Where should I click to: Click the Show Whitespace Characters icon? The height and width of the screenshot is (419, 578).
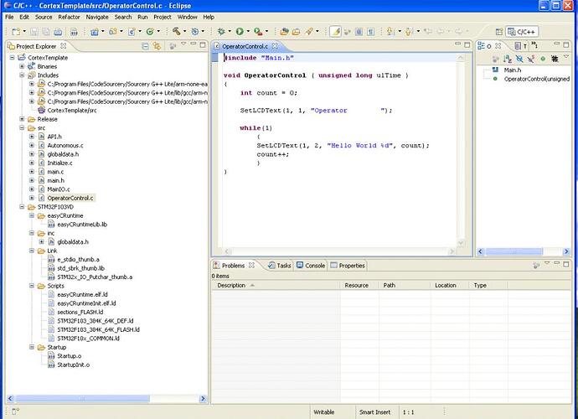point(371,32)
